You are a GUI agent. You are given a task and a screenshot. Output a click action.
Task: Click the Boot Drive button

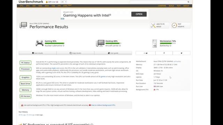point(25,84)
